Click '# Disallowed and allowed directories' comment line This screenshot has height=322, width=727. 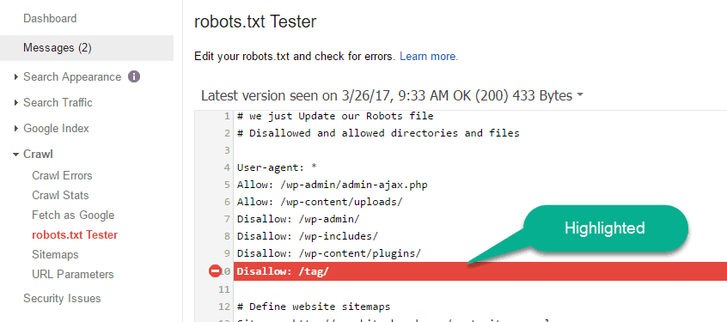point(378,133)
